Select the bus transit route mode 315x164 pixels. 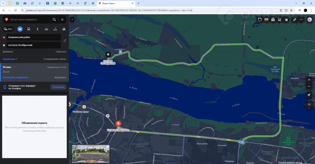coord(29,29)
